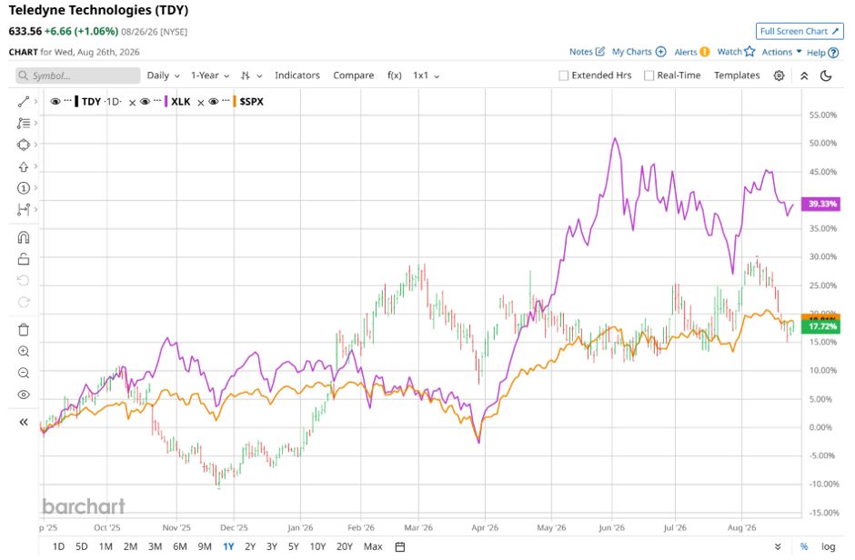Open the Fibonacci/list annotations tool
The height and width of the screenshot is (560, 855).
[23, 123]
